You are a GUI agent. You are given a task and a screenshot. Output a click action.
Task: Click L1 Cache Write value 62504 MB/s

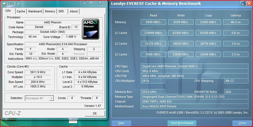point(181,33)
